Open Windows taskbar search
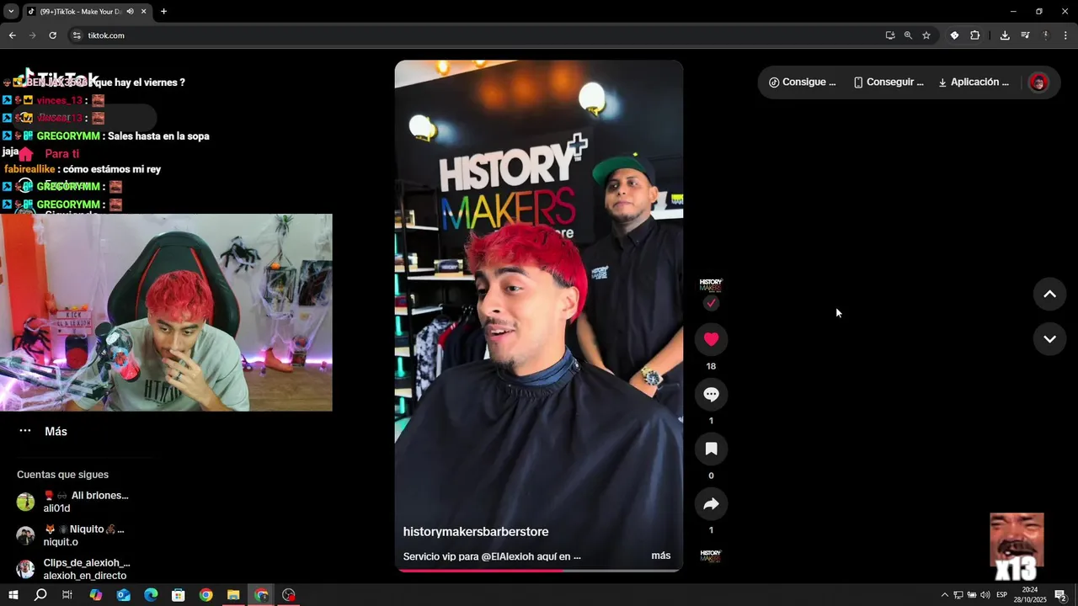Screen dimensions: 1078x606 point(40,595)
